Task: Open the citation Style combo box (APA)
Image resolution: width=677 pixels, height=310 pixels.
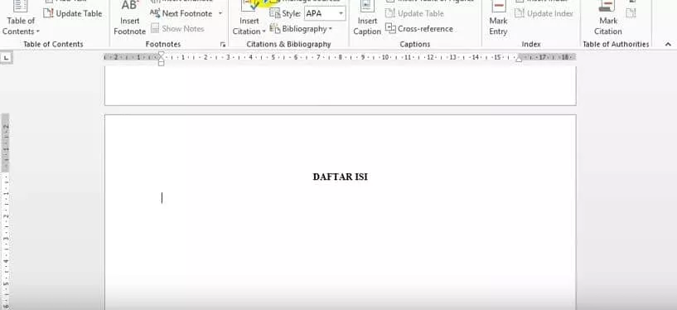Action: pyautogui.click(x=325, y=13)
